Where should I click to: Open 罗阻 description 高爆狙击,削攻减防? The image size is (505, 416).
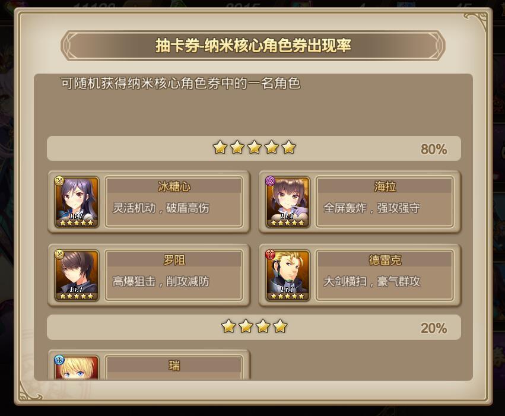click(x=161, y=281)
